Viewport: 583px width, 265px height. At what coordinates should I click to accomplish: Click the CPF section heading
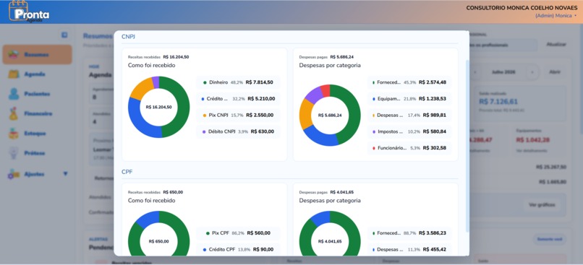(127, 172)
